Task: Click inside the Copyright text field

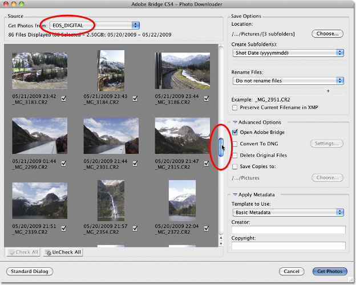Action: click(289, 246)
